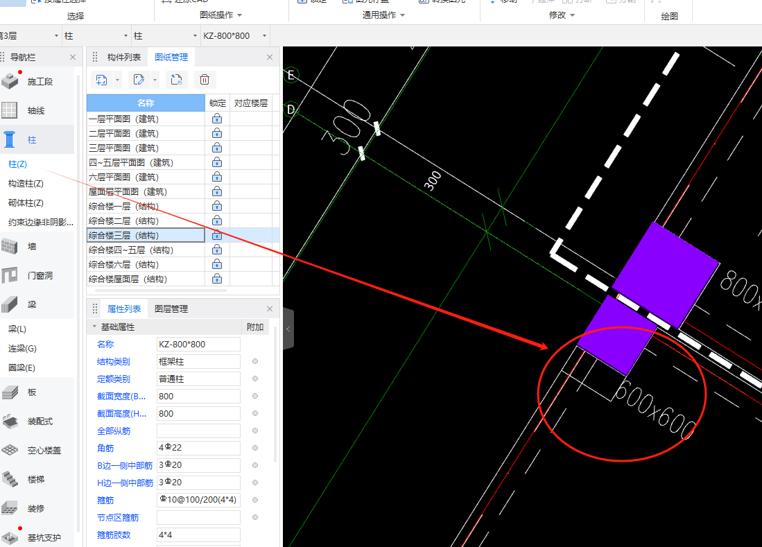Toggle lock for 六层平面图（建筑）
762x547 pixels.
coord(217,177)
